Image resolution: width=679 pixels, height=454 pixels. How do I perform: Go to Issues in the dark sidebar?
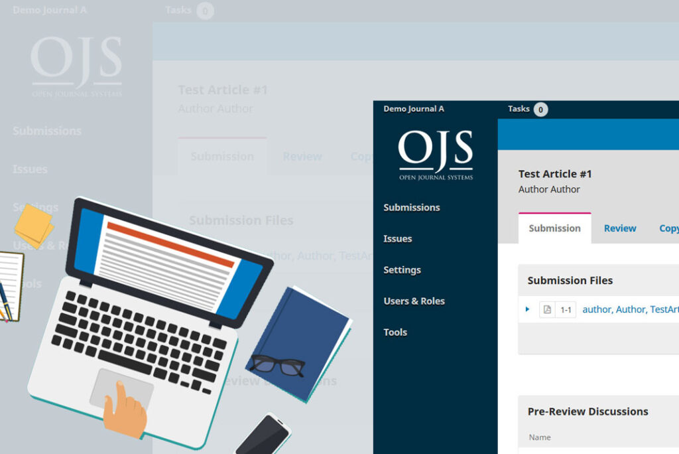397,239
